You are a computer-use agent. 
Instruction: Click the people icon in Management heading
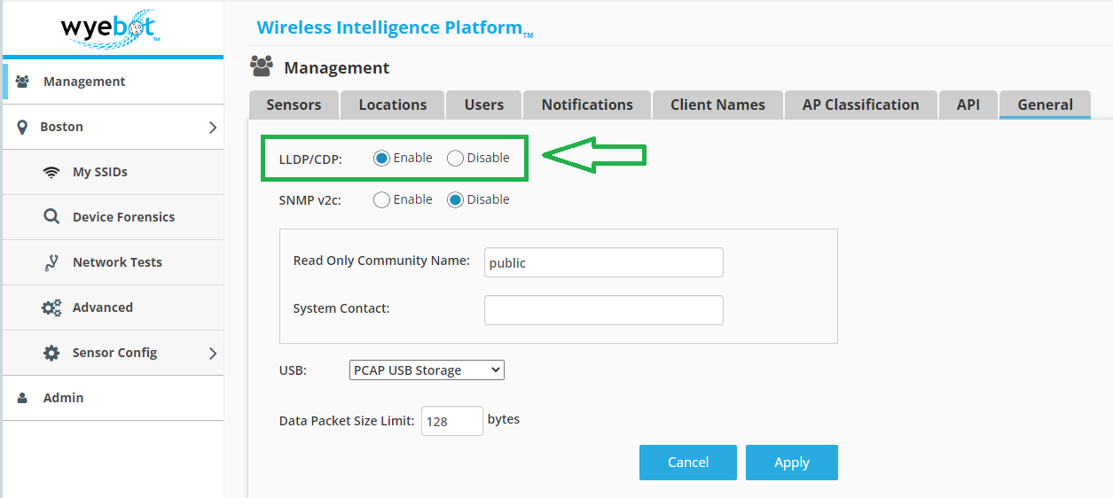[x=262, y=66]
